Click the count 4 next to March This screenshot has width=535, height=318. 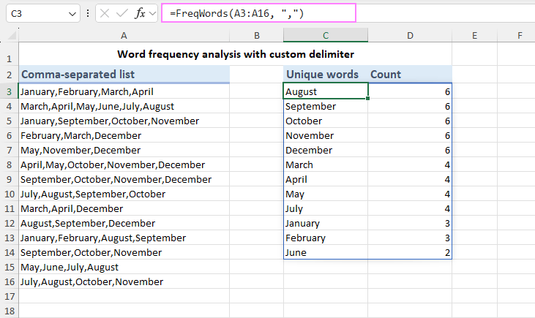(410, 165)
